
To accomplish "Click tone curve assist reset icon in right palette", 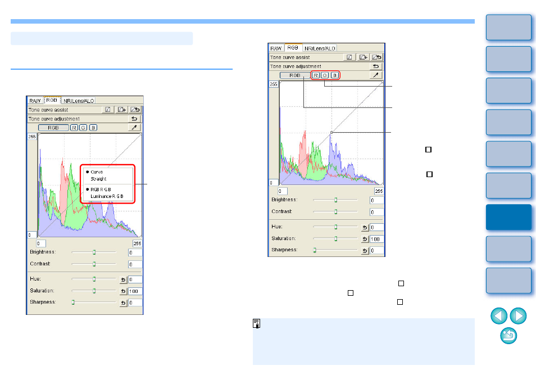I will (376, 57).
